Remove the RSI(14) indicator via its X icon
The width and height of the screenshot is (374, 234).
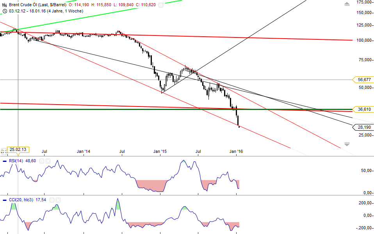click(x=48, y=161)
